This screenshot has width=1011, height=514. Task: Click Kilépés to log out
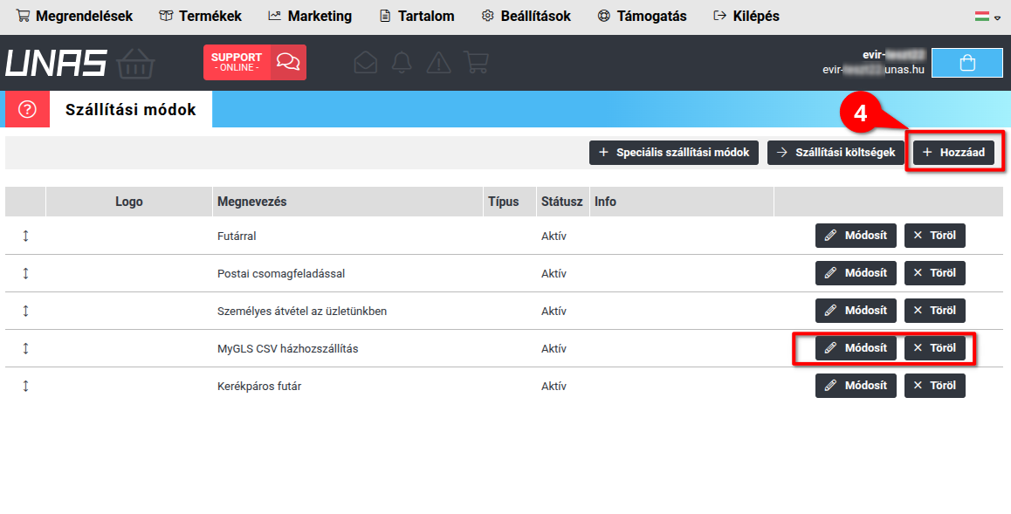coord(746,16)
